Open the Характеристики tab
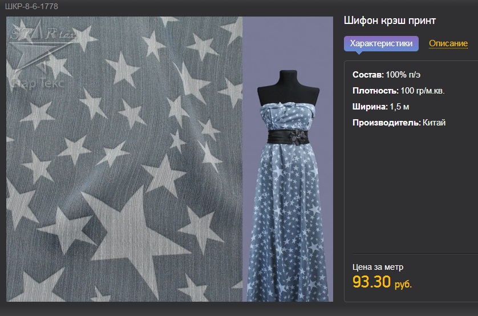This screenshot has width=478, height=316. click(x=381, y=43)
